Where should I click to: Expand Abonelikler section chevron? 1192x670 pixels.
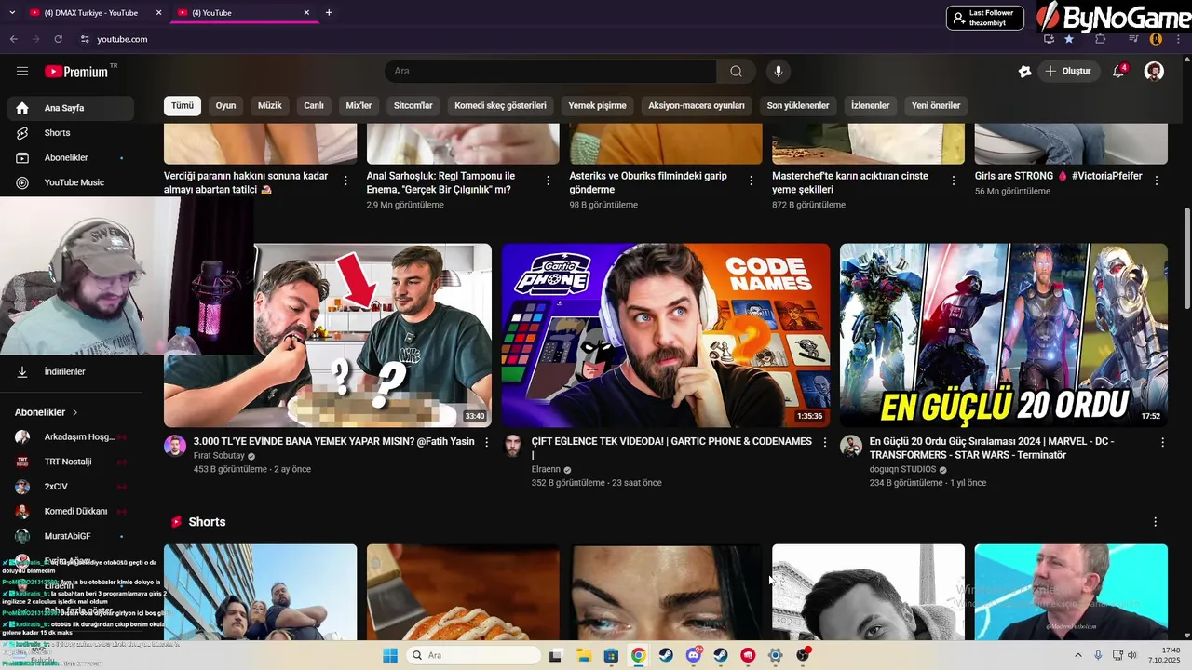pos(75,412)
